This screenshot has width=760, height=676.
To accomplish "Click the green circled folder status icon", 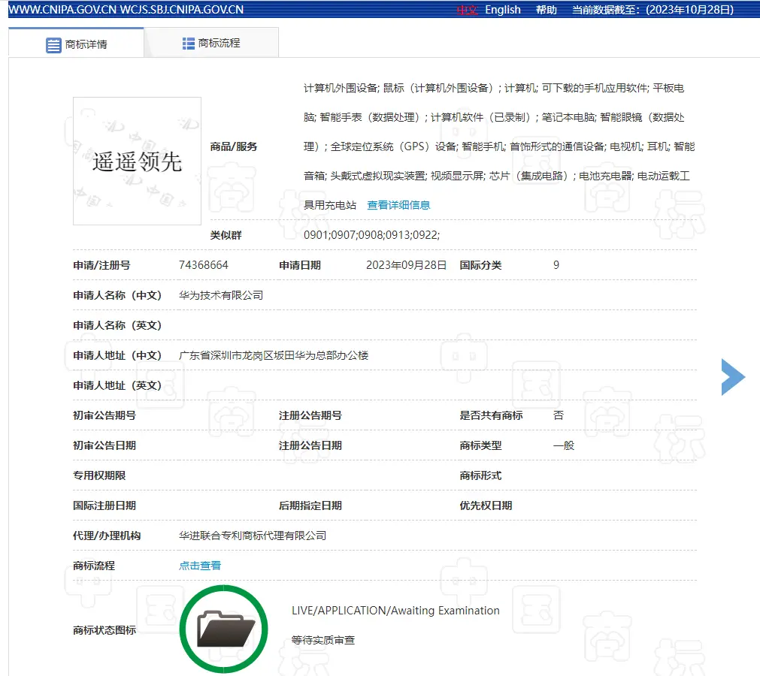I will (224, 629).
